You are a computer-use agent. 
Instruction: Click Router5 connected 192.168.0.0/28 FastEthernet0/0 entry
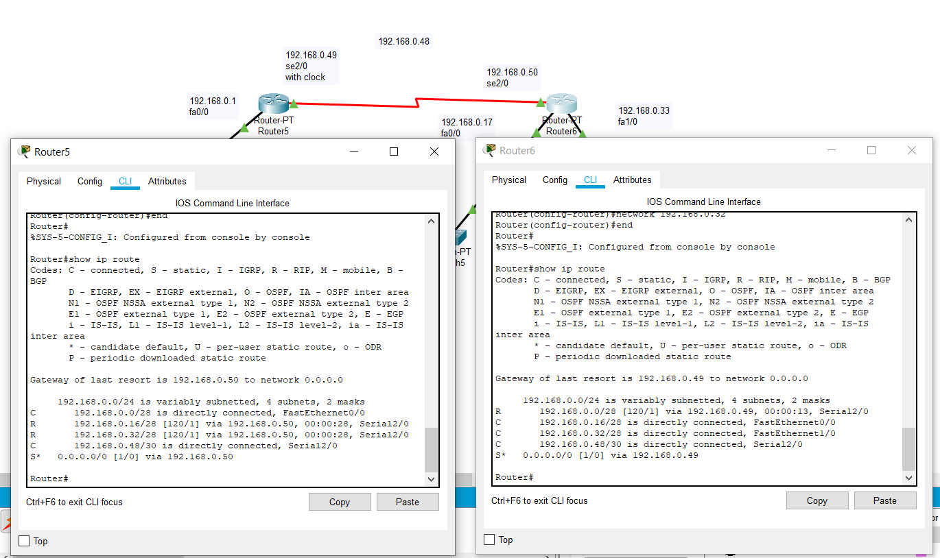coord(198,413)
